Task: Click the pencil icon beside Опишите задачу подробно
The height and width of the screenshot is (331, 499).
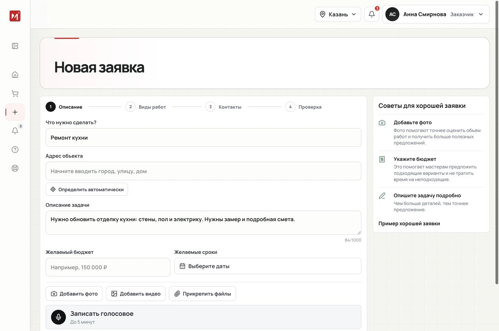Action: coord(382,196)
